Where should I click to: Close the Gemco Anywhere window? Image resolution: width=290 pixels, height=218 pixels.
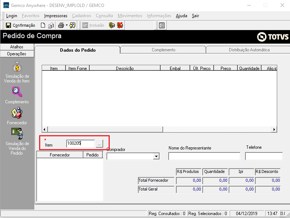tap(282, 5)
